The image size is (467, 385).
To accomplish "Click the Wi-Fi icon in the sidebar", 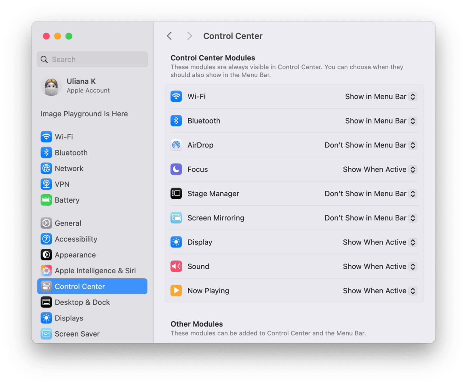I will [46, 137].
